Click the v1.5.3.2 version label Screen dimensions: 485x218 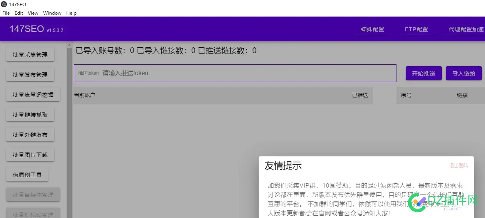55,30
